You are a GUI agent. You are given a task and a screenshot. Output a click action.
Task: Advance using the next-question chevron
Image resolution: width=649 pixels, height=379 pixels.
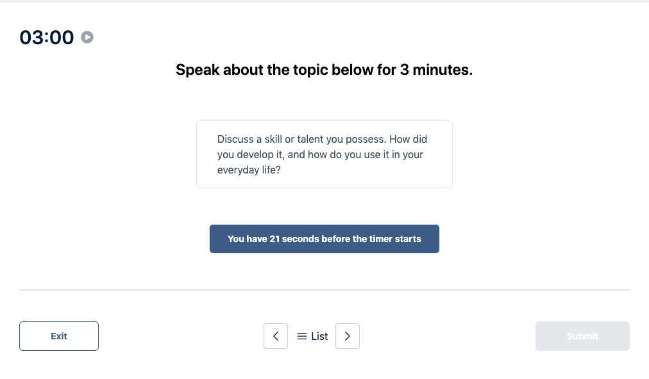coord(348,335)
